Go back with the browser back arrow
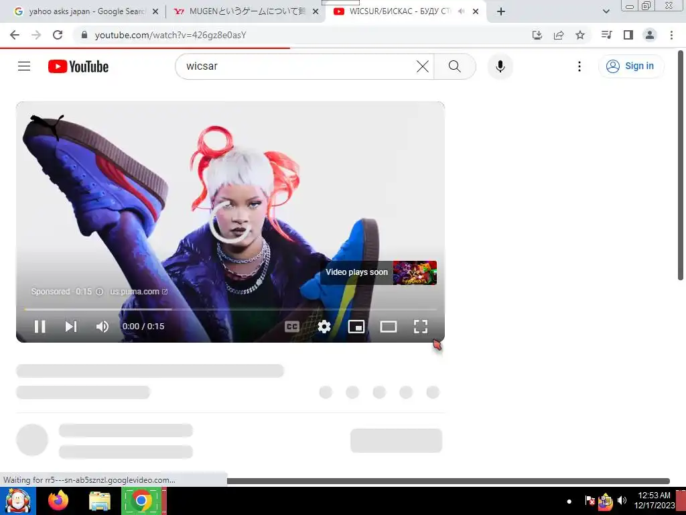This screenshot has height=515, width=686. pyautogui.click(x=15, y=35)
